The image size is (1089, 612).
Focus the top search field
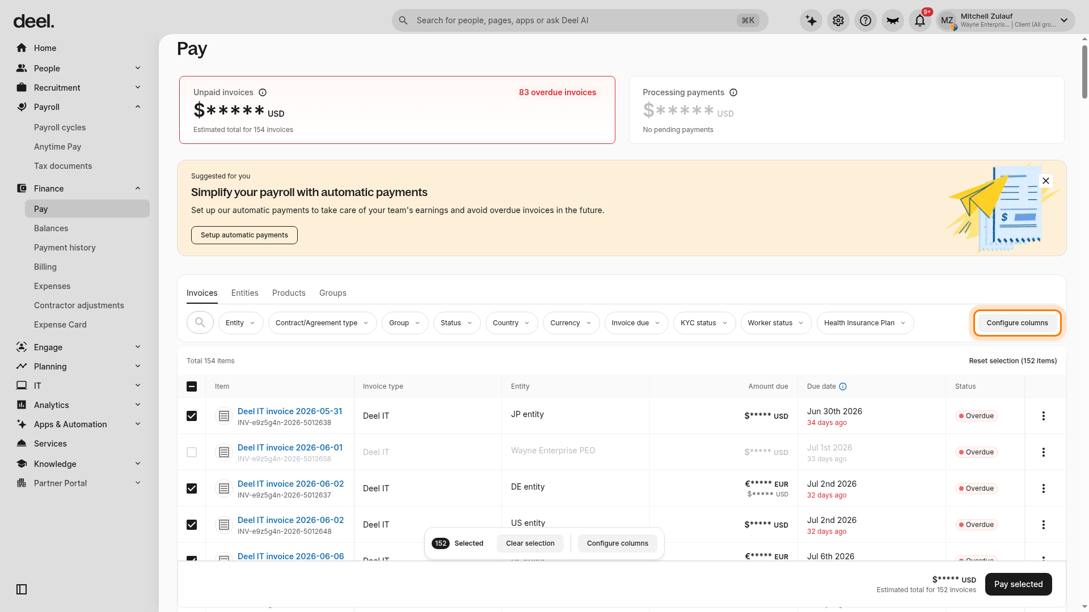[580, 20]
